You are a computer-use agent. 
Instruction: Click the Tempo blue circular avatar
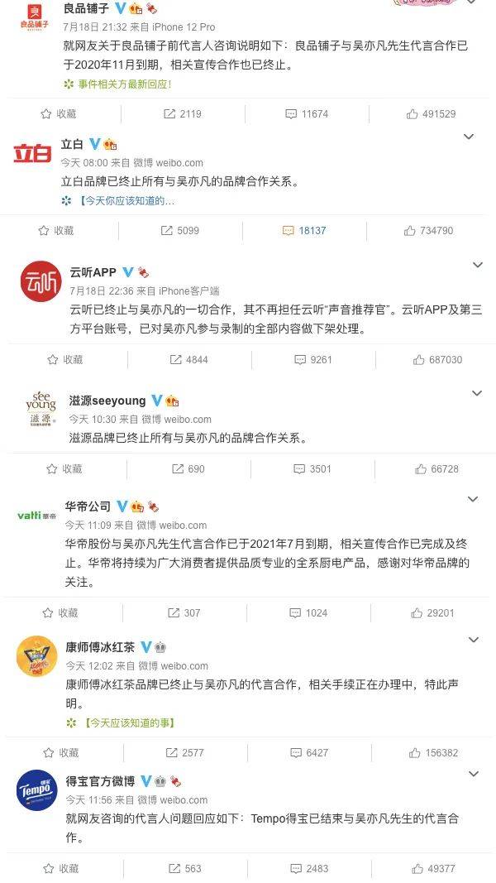pyautogui.click(x=36, y=790)
